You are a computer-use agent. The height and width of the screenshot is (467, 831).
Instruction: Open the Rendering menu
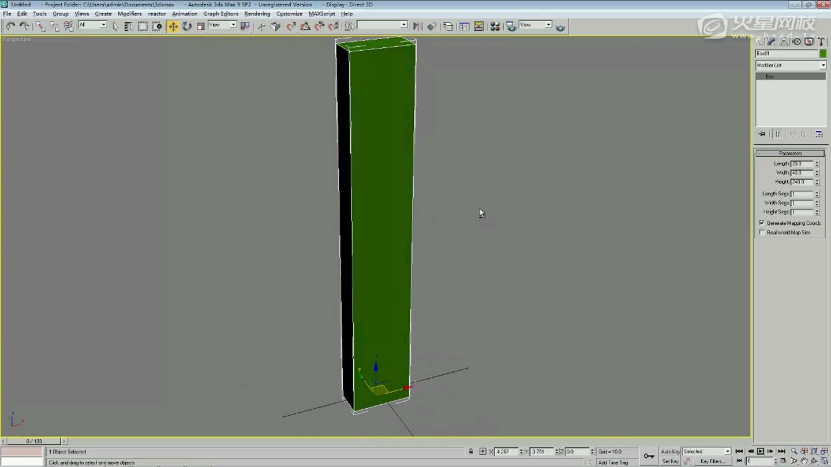pyautogui.click(x=257, y=14)
